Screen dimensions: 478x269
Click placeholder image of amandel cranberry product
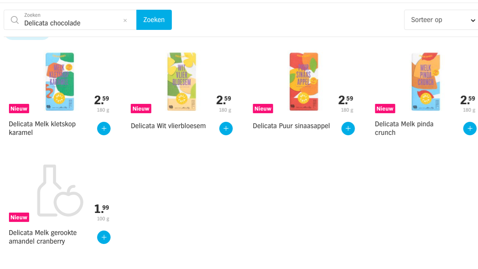click(60, 191)
